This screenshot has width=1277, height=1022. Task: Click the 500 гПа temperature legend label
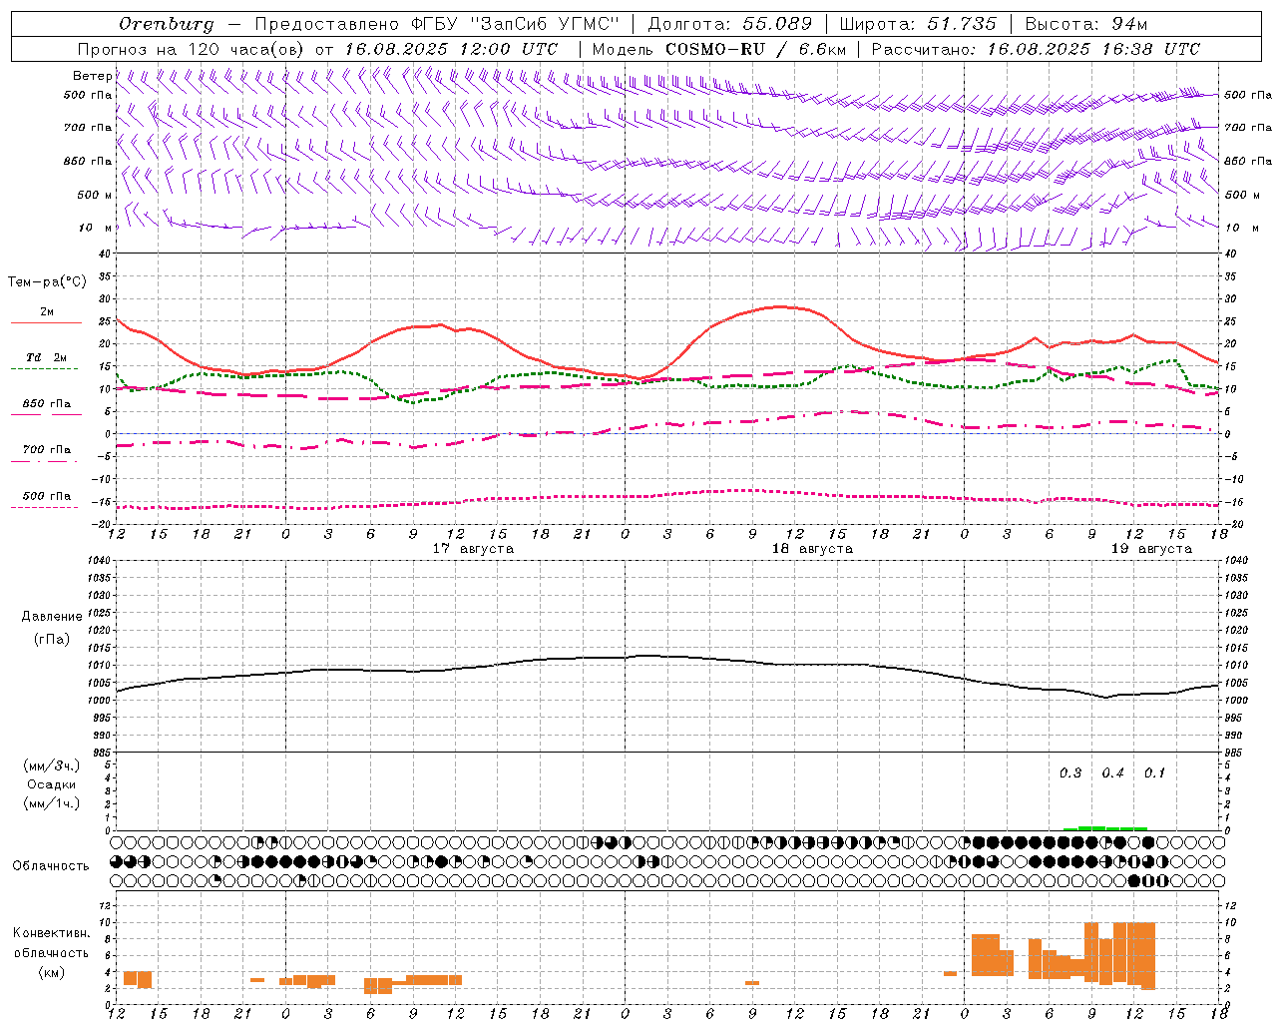pos(46,496)
